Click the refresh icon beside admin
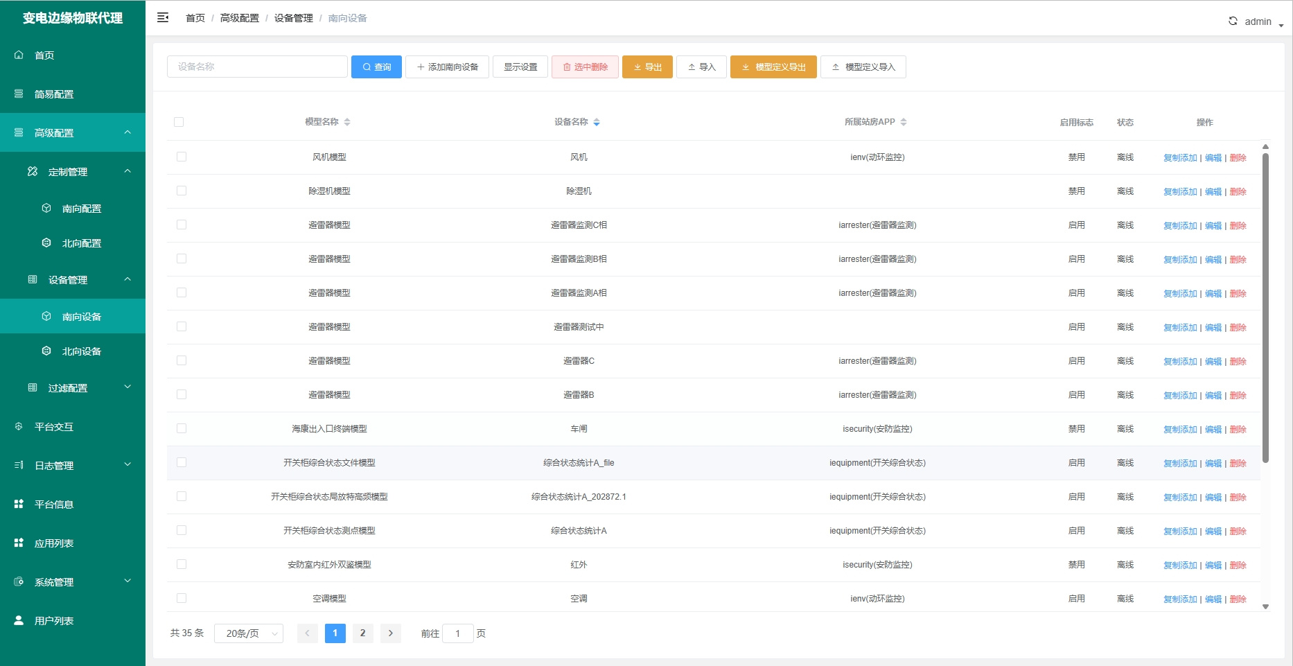1293x666 pixels. pyautogui.click(x=1233, y=21)
